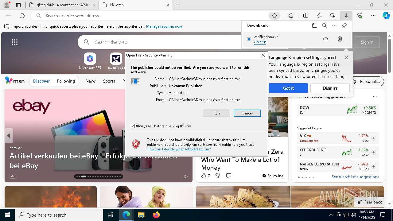
Task: Launch Firefox from taskbar
Action: point(156,215)
